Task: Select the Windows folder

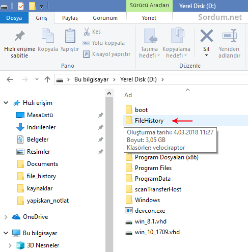Action: point(147,200)
